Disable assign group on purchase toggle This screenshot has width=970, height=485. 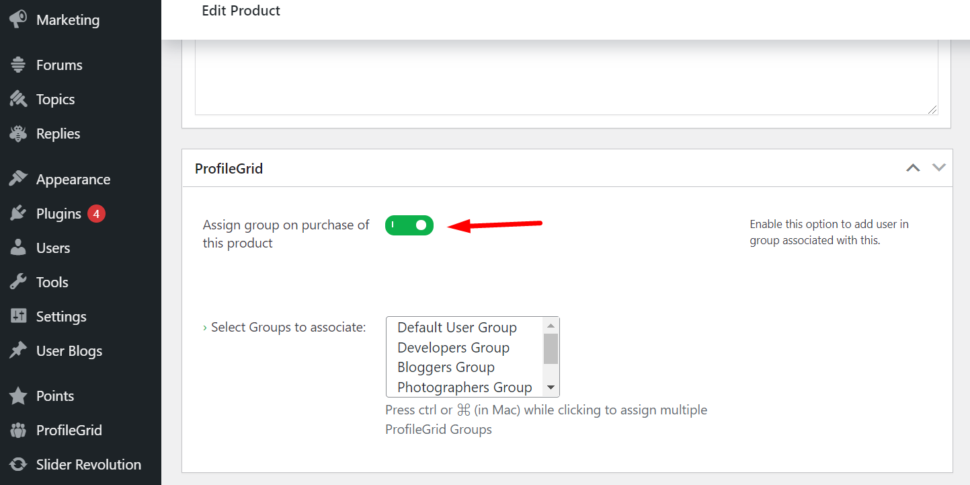pyautogui.click(x=409, y=225)
